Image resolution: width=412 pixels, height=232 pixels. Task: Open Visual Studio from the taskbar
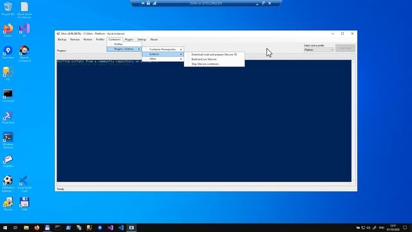pyautogui.click(x=110, y=227)
